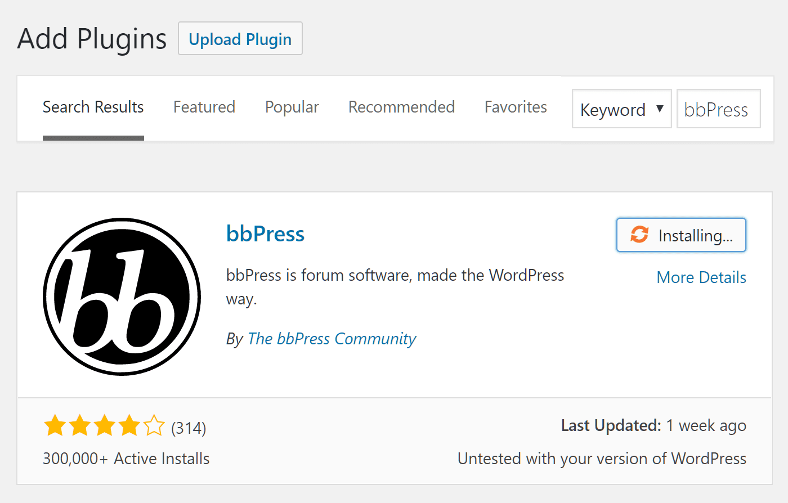Click the bbPress plugin title link
Viewport: 788px width, 503px height.
265,233
